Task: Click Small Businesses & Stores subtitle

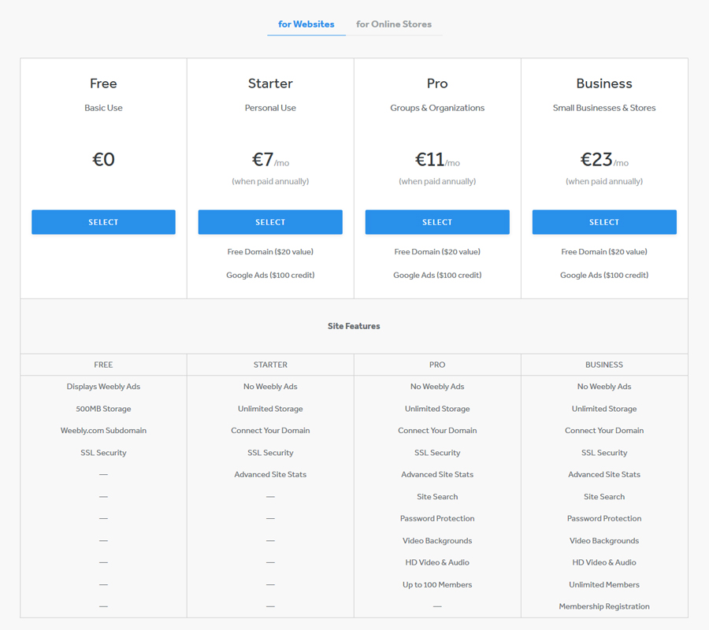Action: tap(604, 108)
